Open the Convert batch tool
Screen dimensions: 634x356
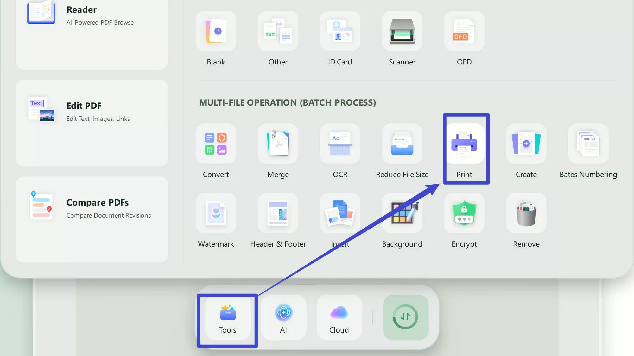pos(216,144)
